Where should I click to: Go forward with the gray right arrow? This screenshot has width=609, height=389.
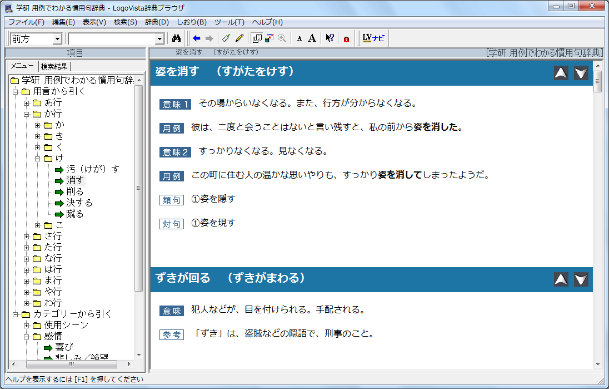pos(209,38)
